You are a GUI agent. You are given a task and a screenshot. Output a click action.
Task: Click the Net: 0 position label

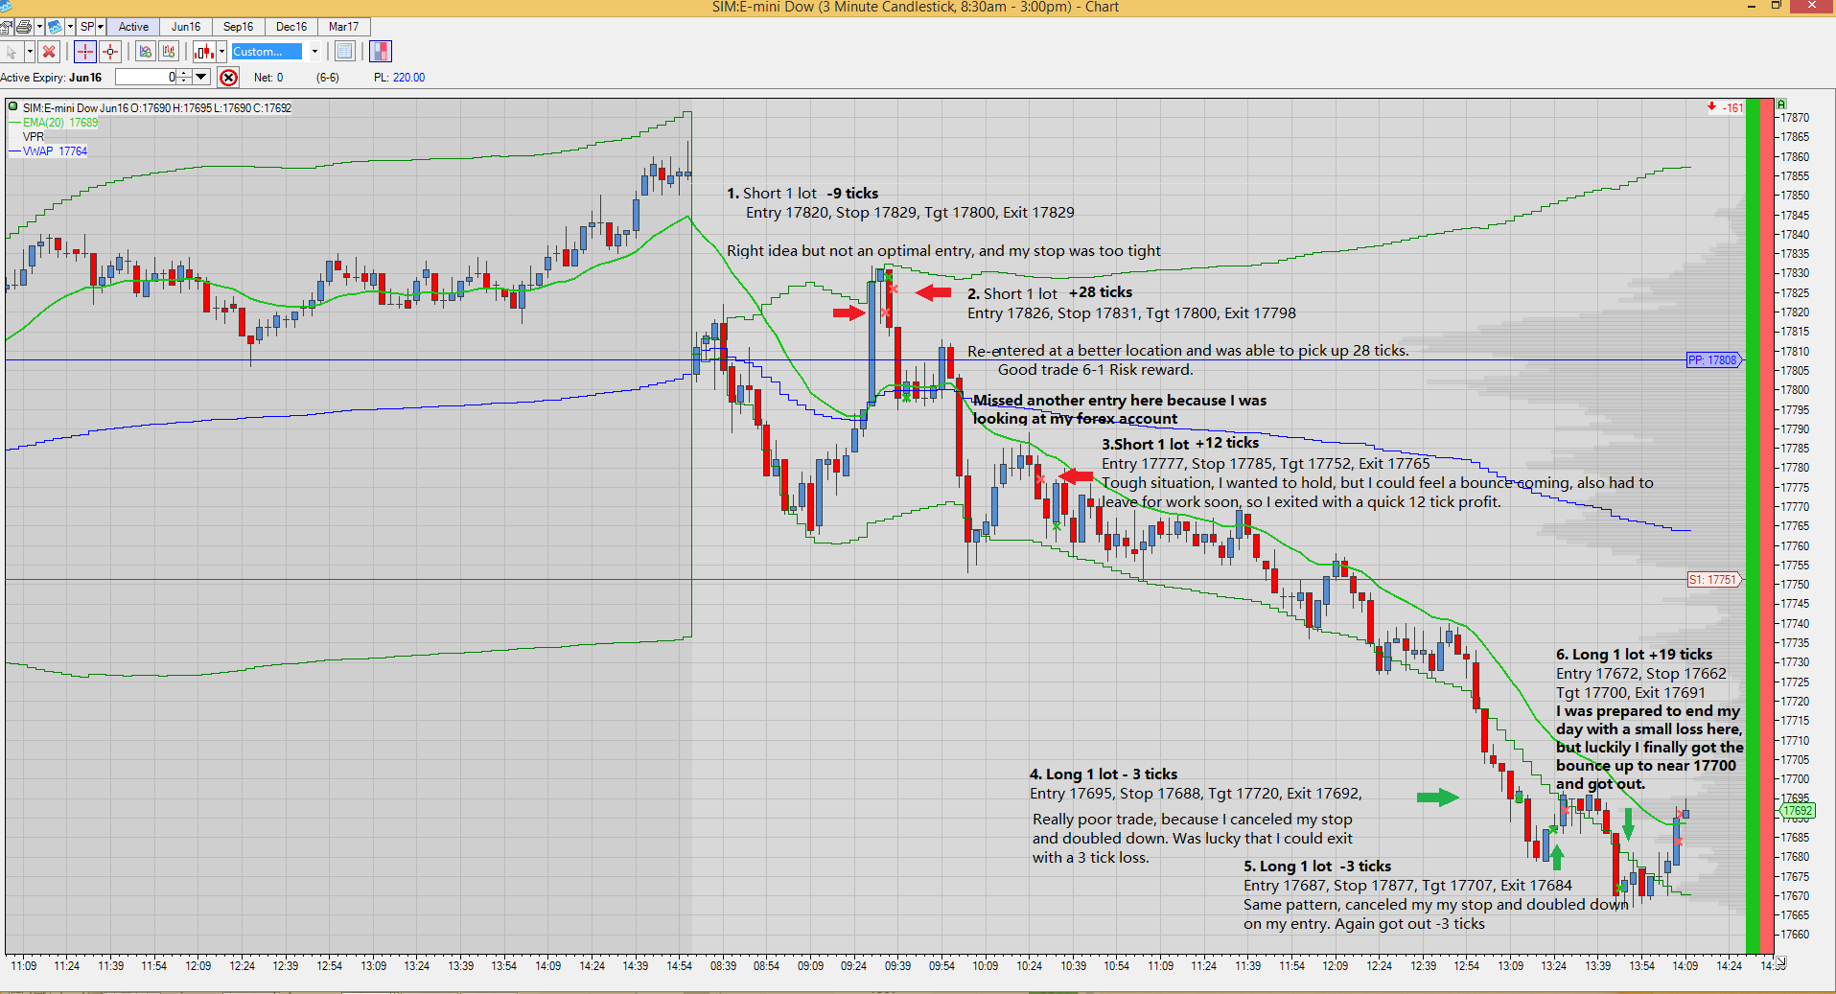(268, 78)
